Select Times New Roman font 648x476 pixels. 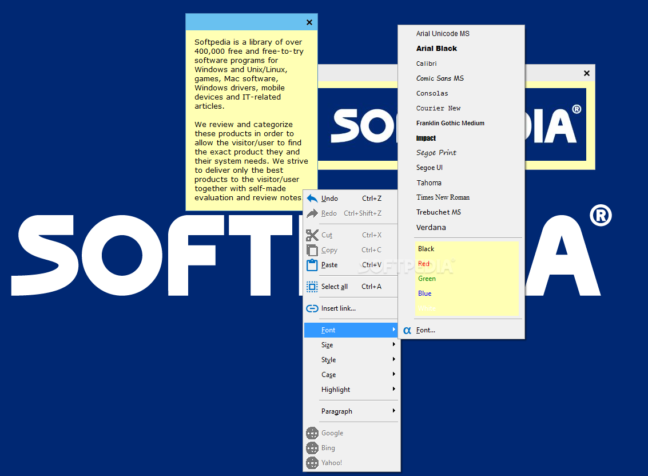(x=461, y=197)
